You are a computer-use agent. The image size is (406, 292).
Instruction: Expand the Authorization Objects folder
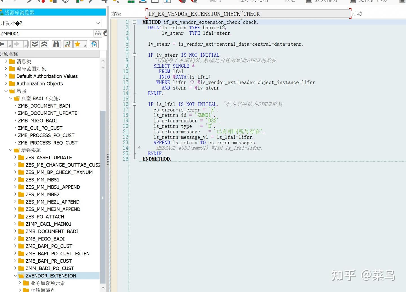(6, 83)
